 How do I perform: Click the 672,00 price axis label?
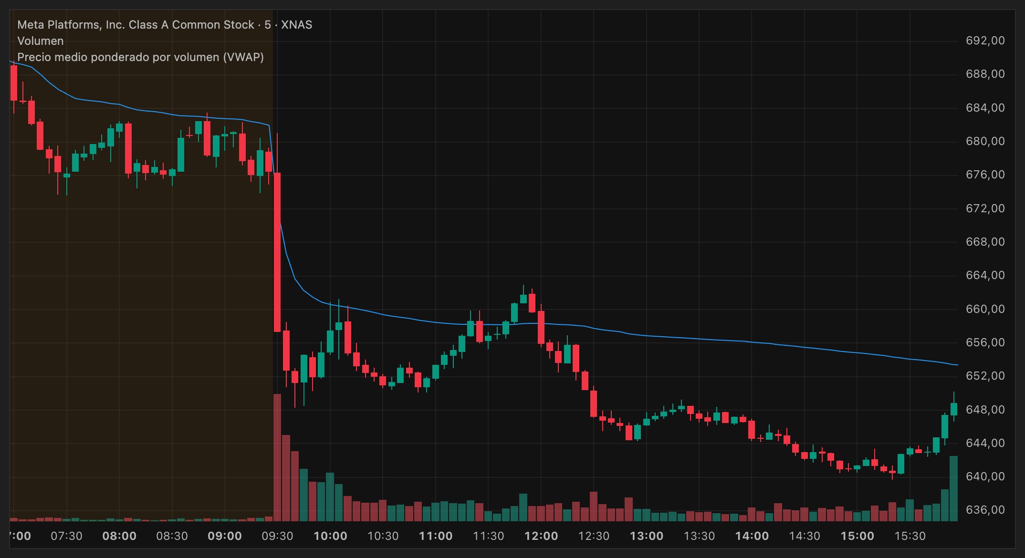click(985, 208)
